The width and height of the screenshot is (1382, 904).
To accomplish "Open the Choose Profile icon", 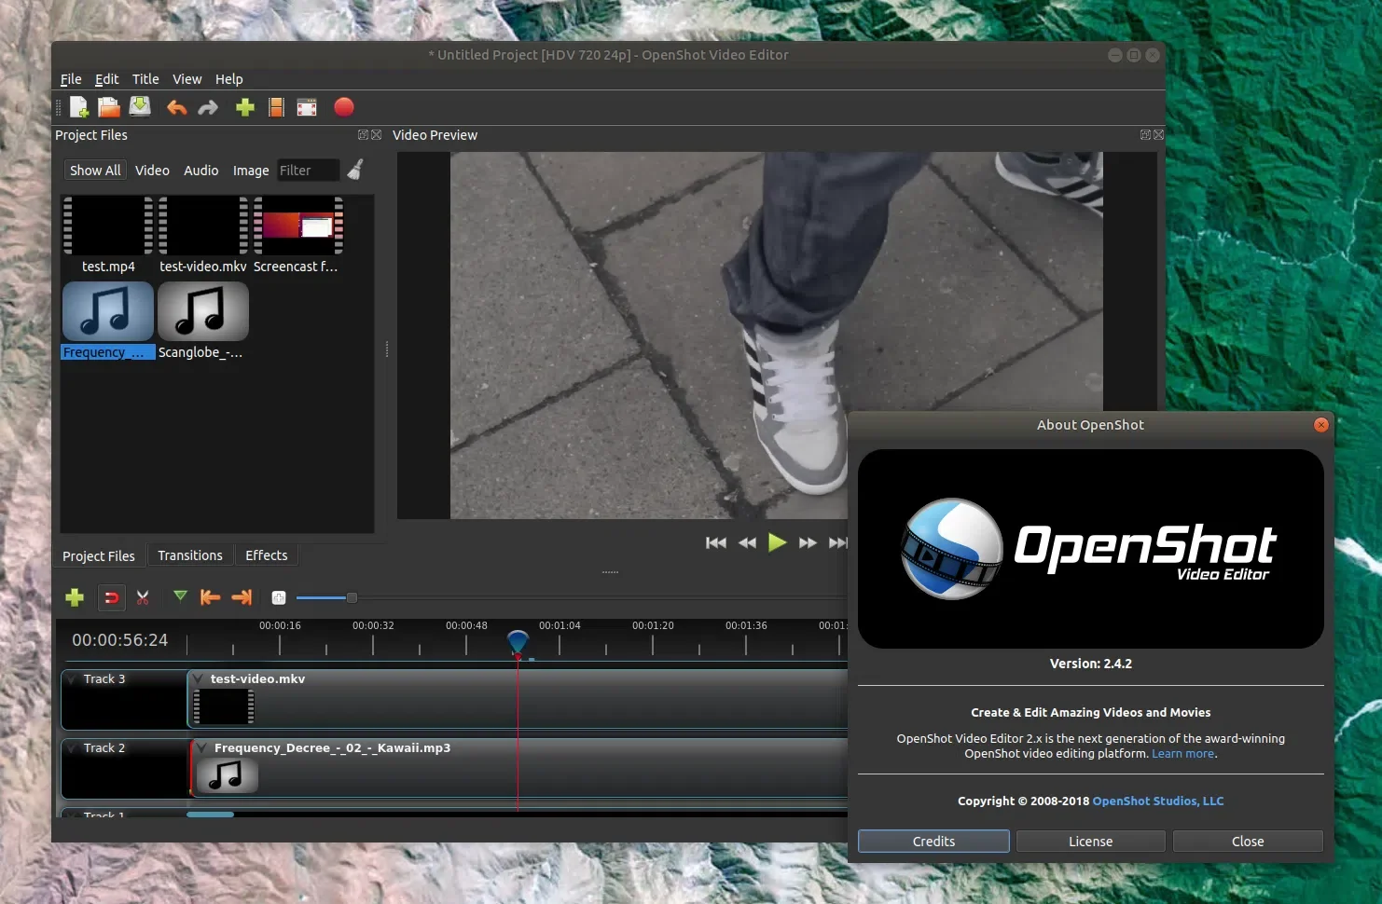I will pyautogui.click(x=276, y=107).
